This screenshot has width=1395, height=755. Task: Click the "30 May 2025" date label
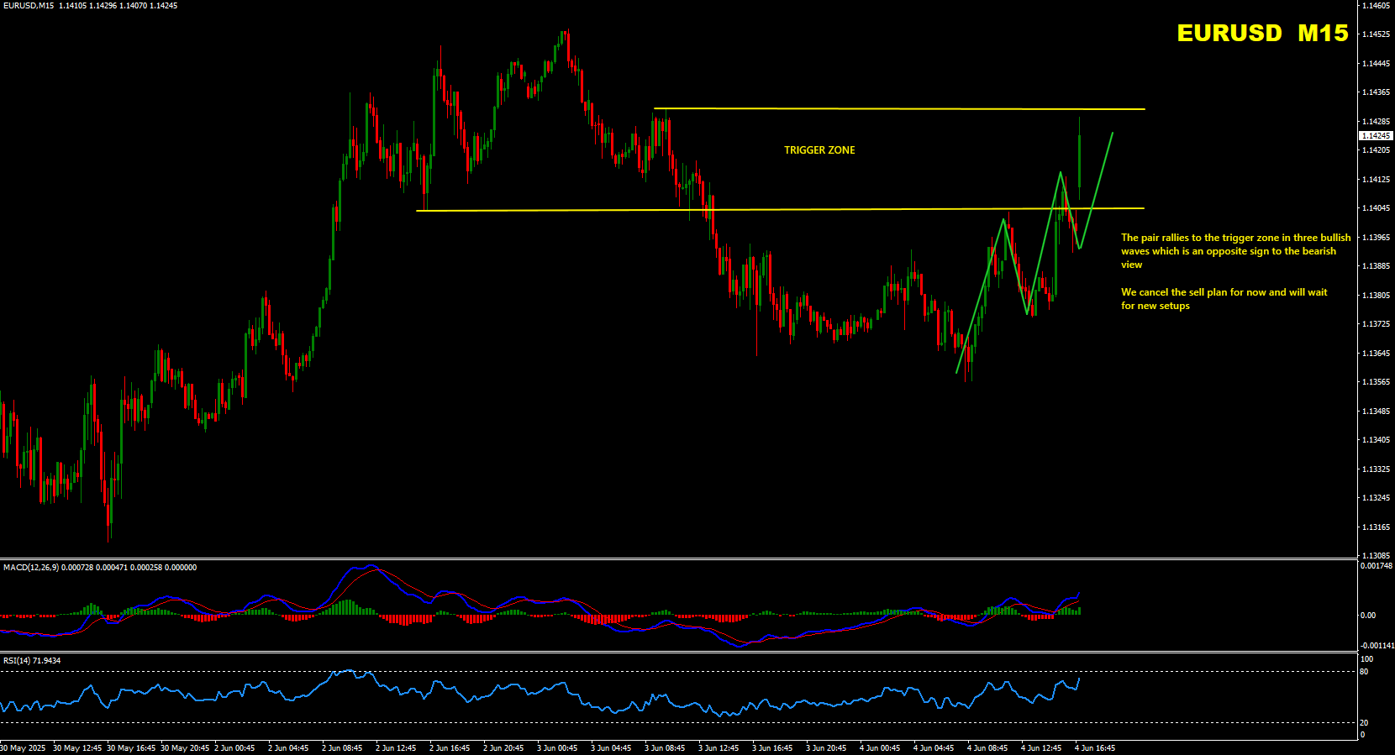pyautogui.click(x=24, y=748)
